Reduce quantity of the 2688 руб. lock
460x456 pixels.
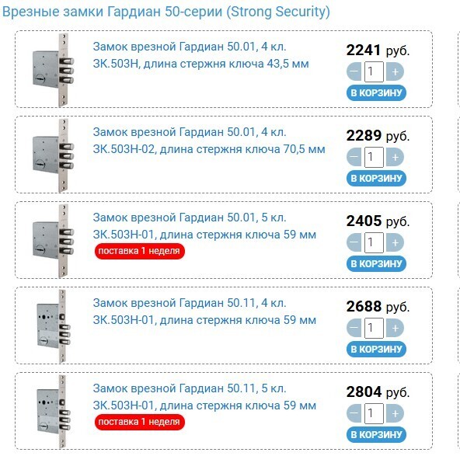(354, 328)
